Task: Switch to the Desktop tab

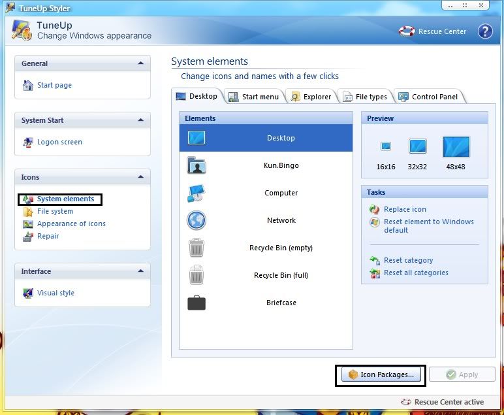Action: tap(197, 96)
